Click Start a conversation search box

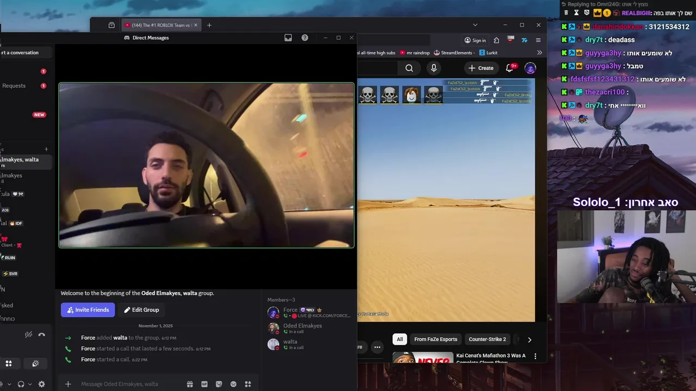point(27,53)
